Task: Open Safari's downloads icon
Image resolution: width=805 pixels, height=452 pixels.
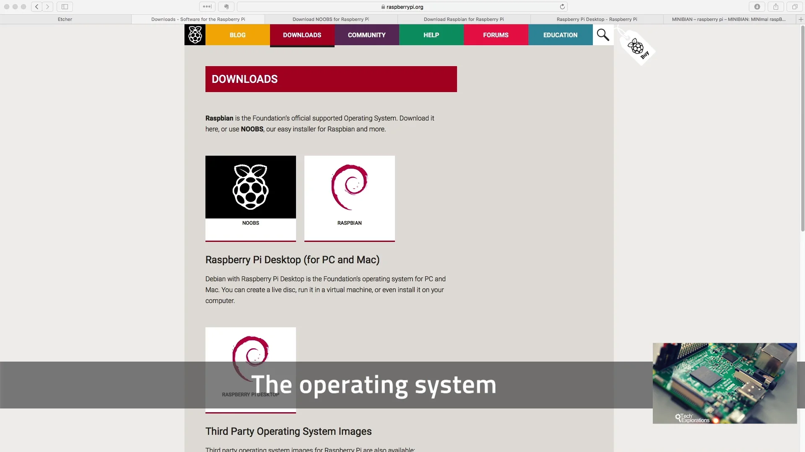Action: coord(757,7)
